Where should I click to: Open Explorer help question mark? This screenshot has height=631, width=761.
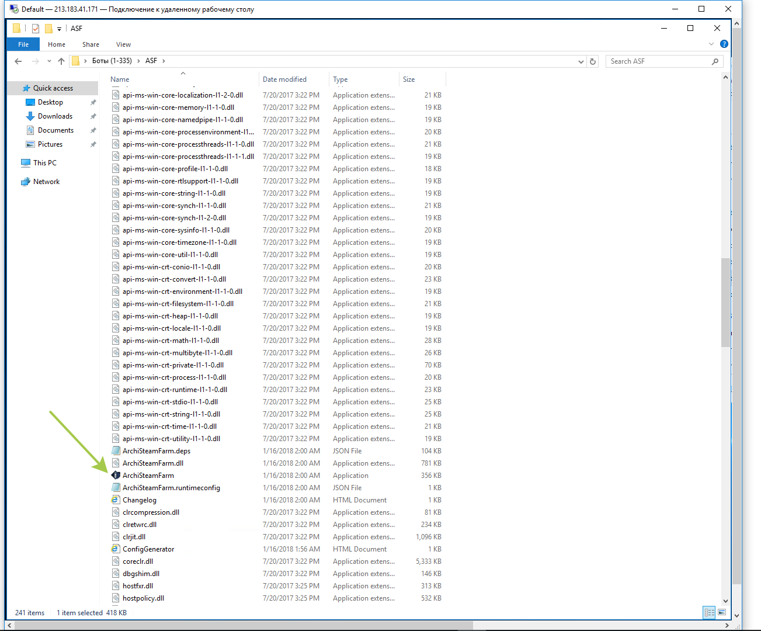(x=724, y=44)
